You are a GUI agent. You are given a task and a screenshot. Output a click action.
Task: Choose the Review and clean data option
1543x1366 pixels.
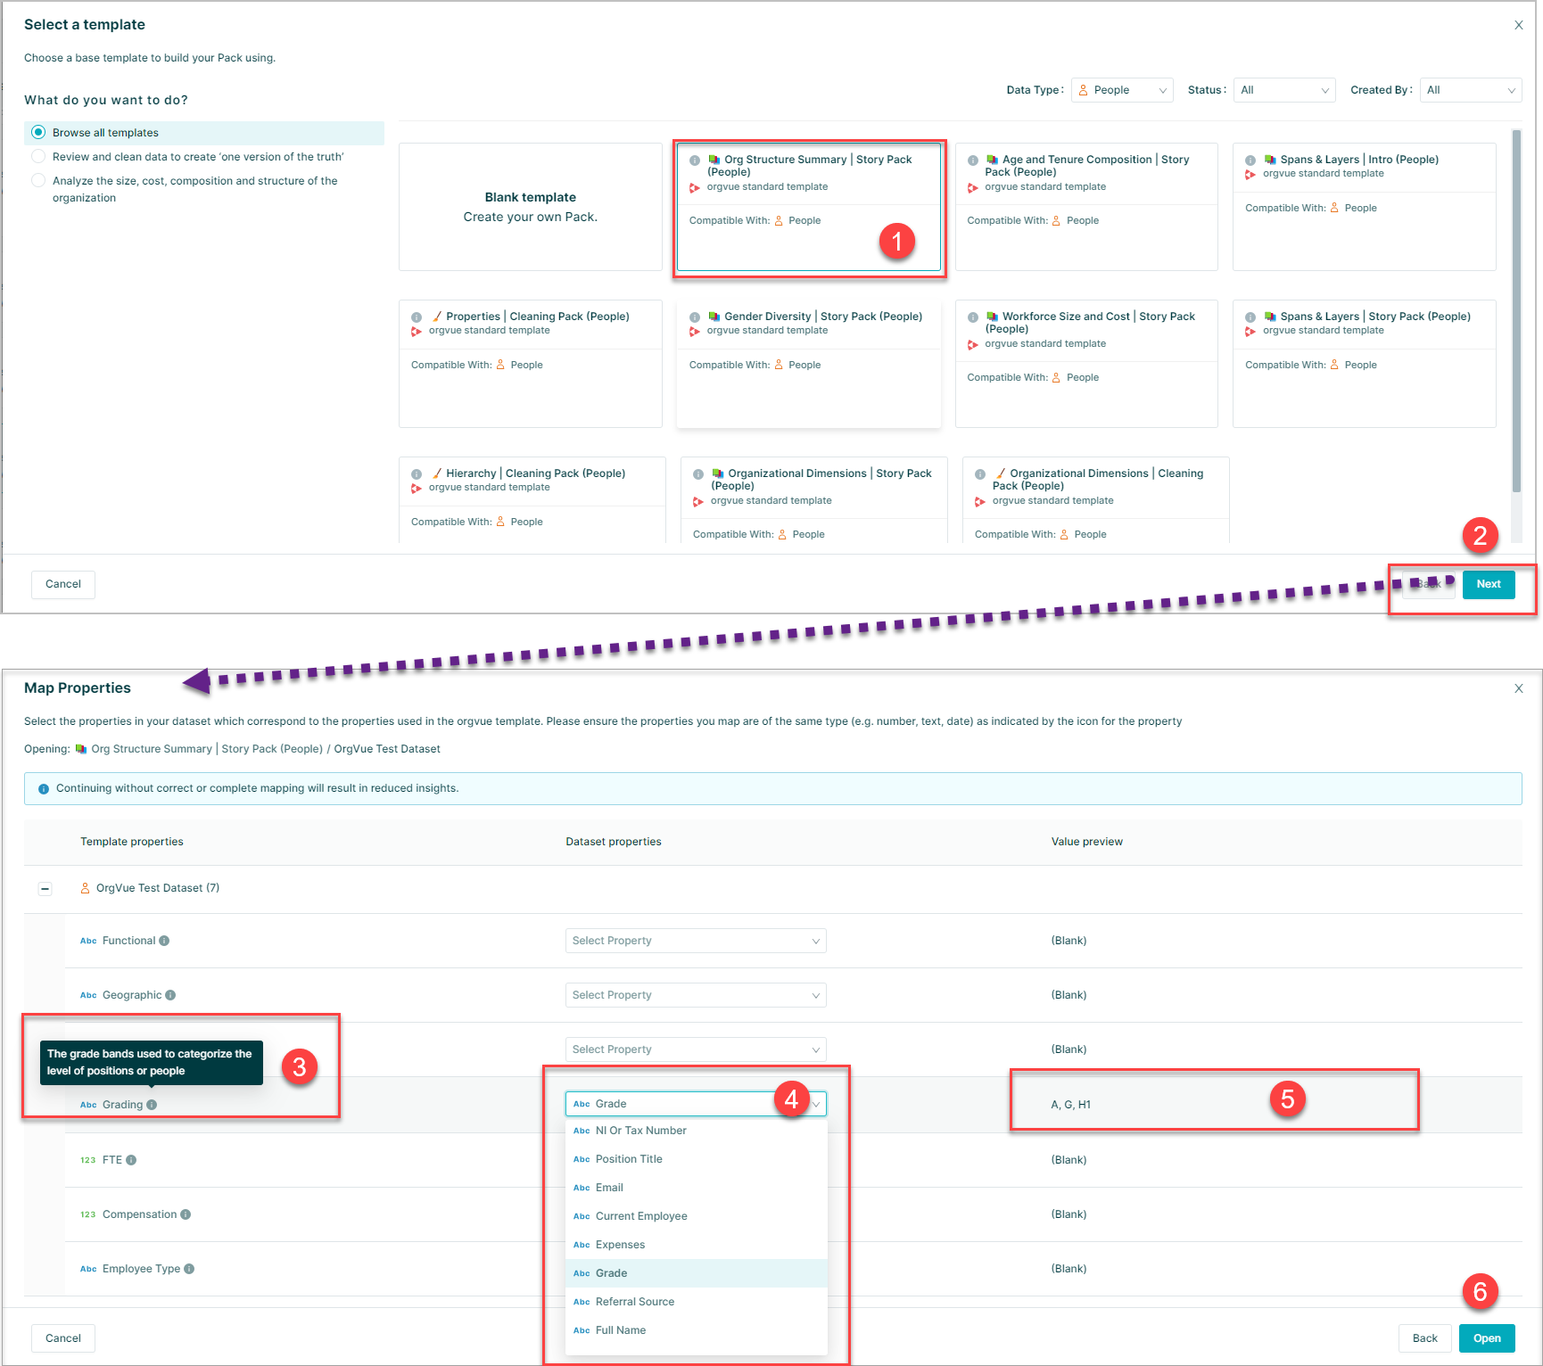(x=38, y=155)
